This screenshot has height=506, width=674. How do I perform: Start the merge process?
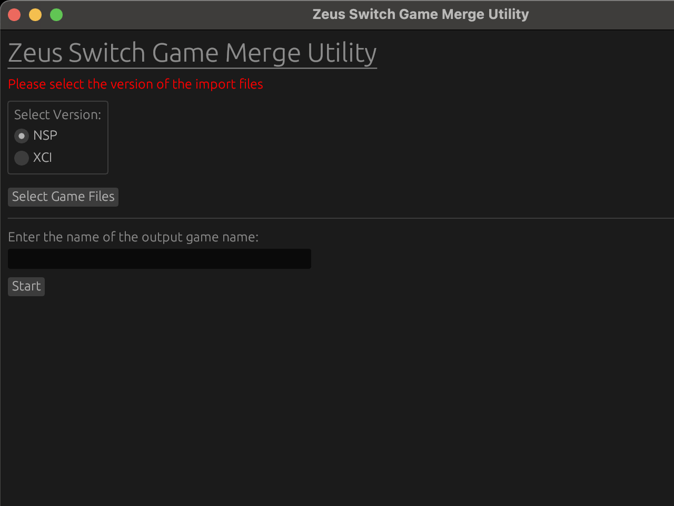coord(26,286)
